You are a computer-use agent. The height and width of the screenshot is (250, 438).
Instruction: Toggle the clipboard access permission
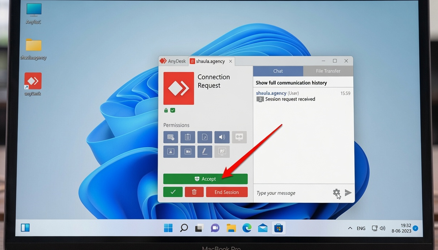tap(188, 137)
